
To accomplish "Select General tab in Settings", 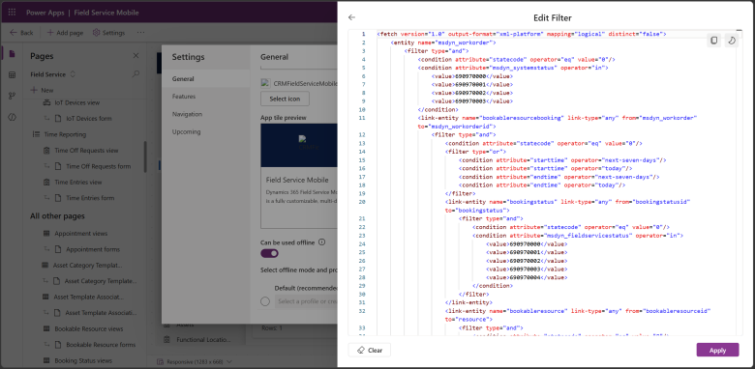I will [206, 79].
